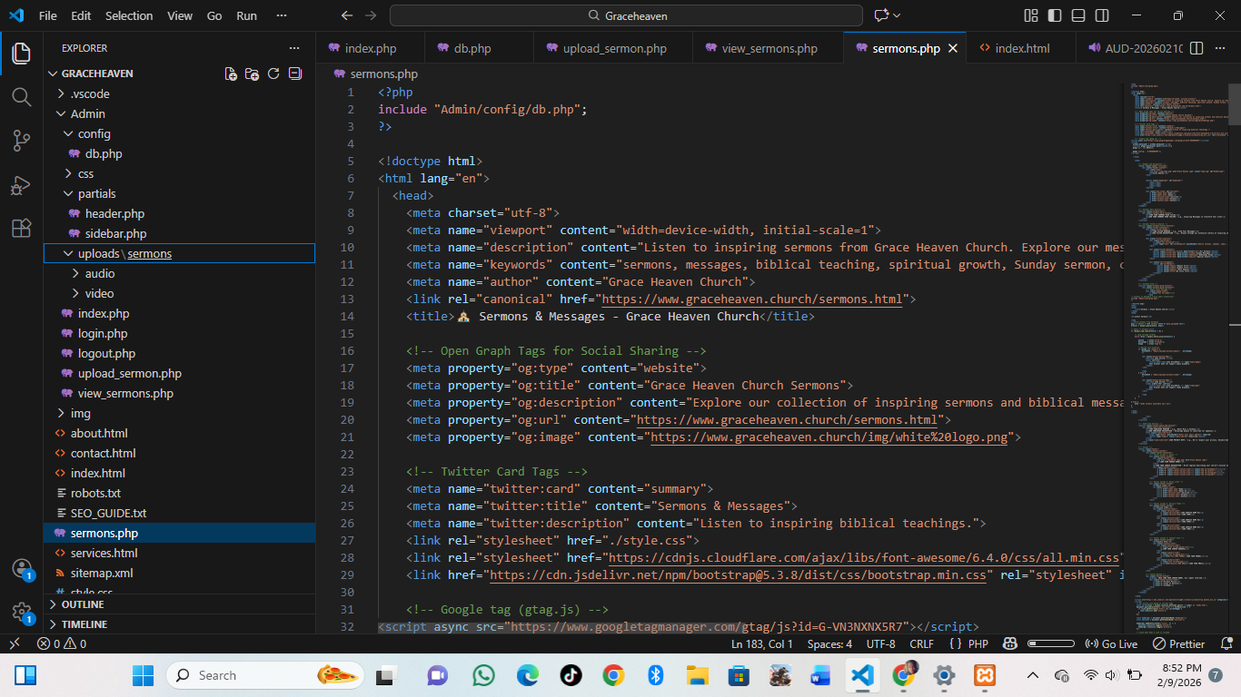This screenshot has width=1241, height=697.
Task: Click Go Live in status bar
Action: click(x=1111, y=643)
